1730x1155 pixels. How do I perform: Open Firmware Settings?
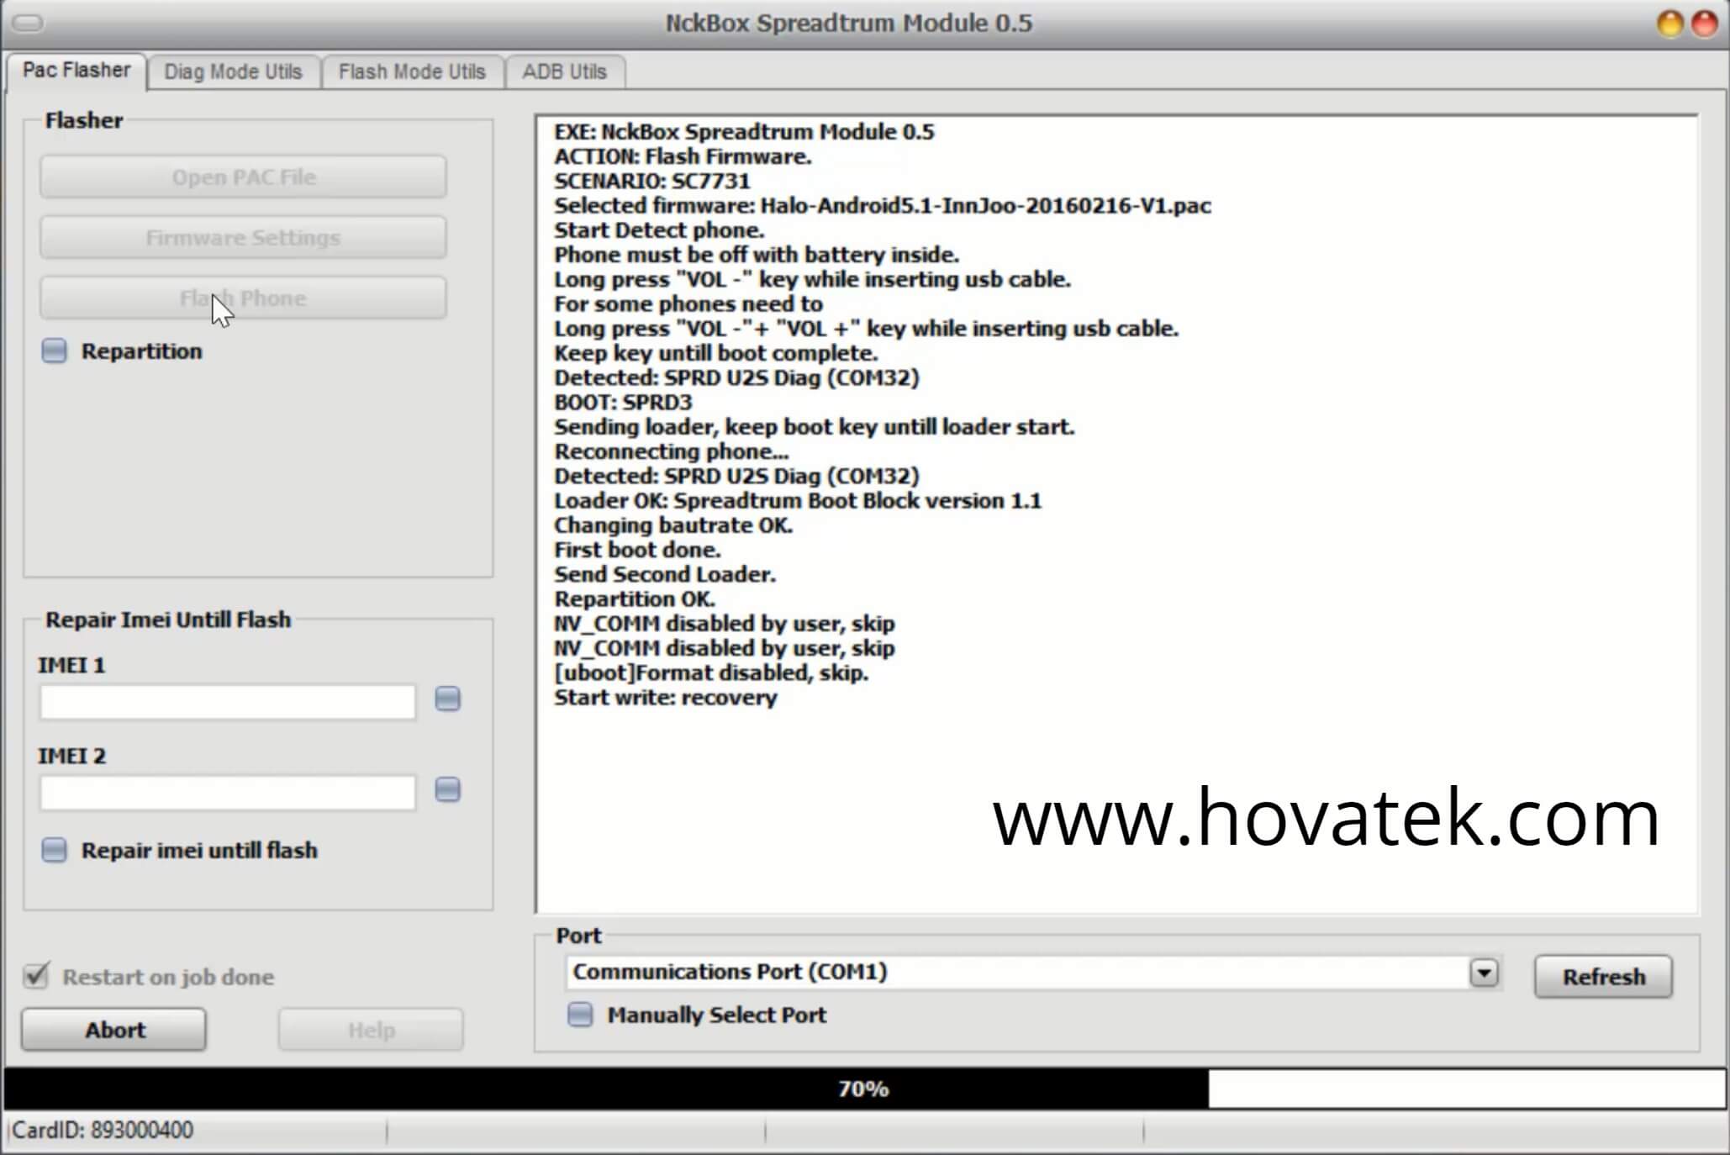tap(243, 238)
